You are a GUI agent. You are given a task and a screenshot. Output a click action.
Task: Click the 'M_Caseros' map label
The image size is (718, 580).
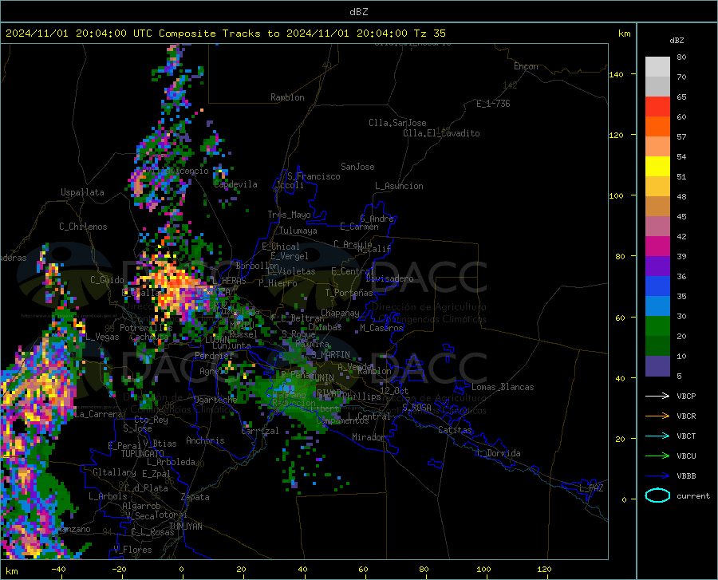point(381,328)
